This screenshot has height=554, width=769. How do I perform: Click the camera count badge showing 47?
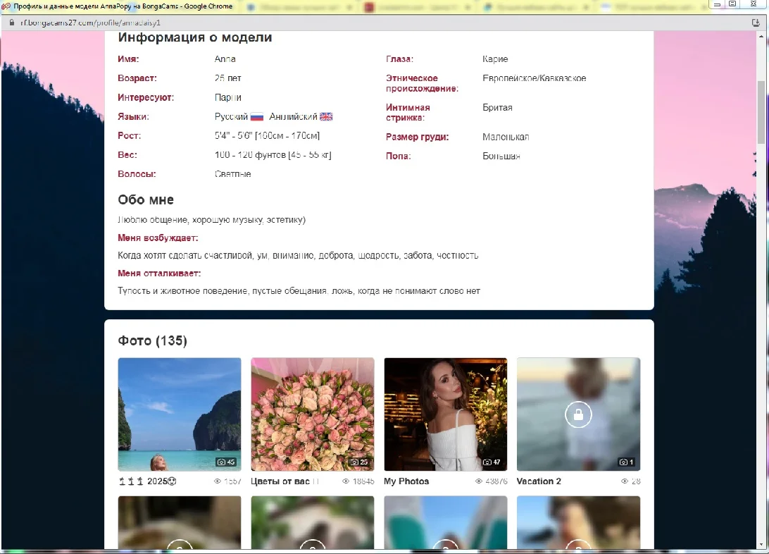point(492,462)
